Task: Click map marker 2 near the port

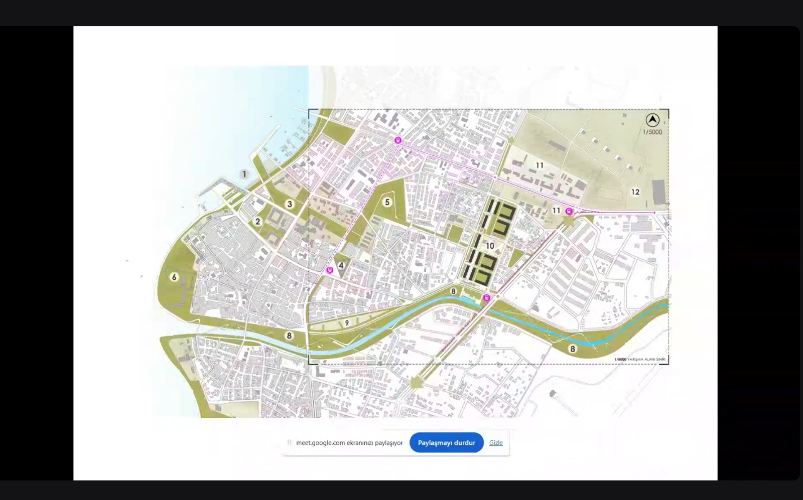Action: tap(257, 221)
